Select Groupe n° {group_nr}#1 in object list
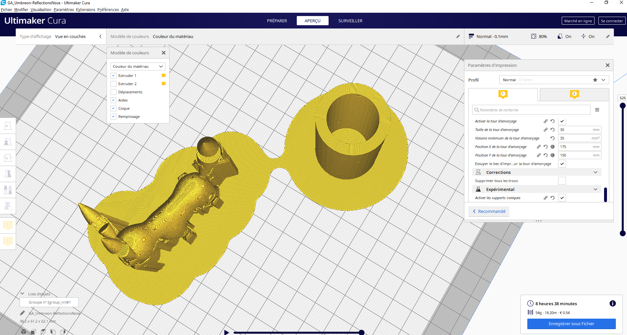The width and height of the screenshot is (627, 335). tap(49, 302)
